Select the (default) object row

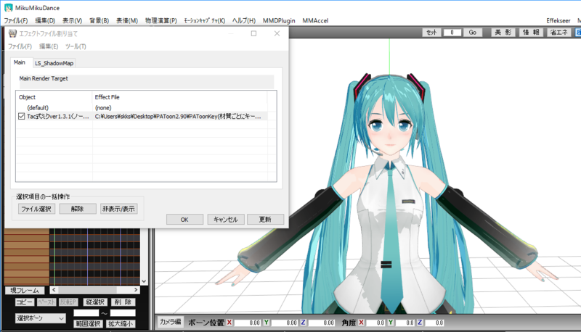click(x=38, y=107)
